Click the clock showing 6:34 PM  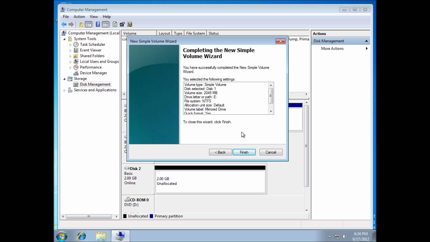point(361,234)
